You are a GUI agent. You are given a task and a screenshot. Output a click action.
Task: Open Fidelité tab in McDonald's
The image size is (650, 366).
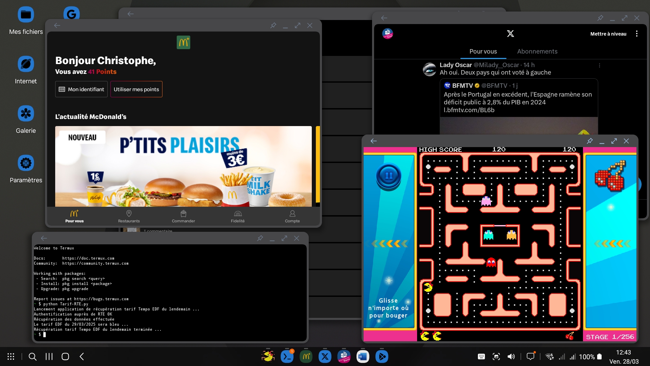click(x=238, y=217)
